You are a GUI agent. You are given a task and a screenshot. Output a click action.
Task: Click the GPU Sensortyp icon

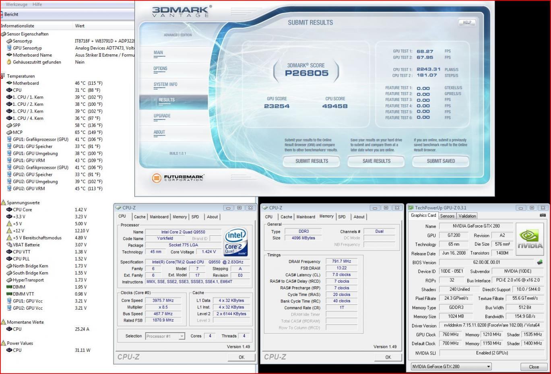9,48
